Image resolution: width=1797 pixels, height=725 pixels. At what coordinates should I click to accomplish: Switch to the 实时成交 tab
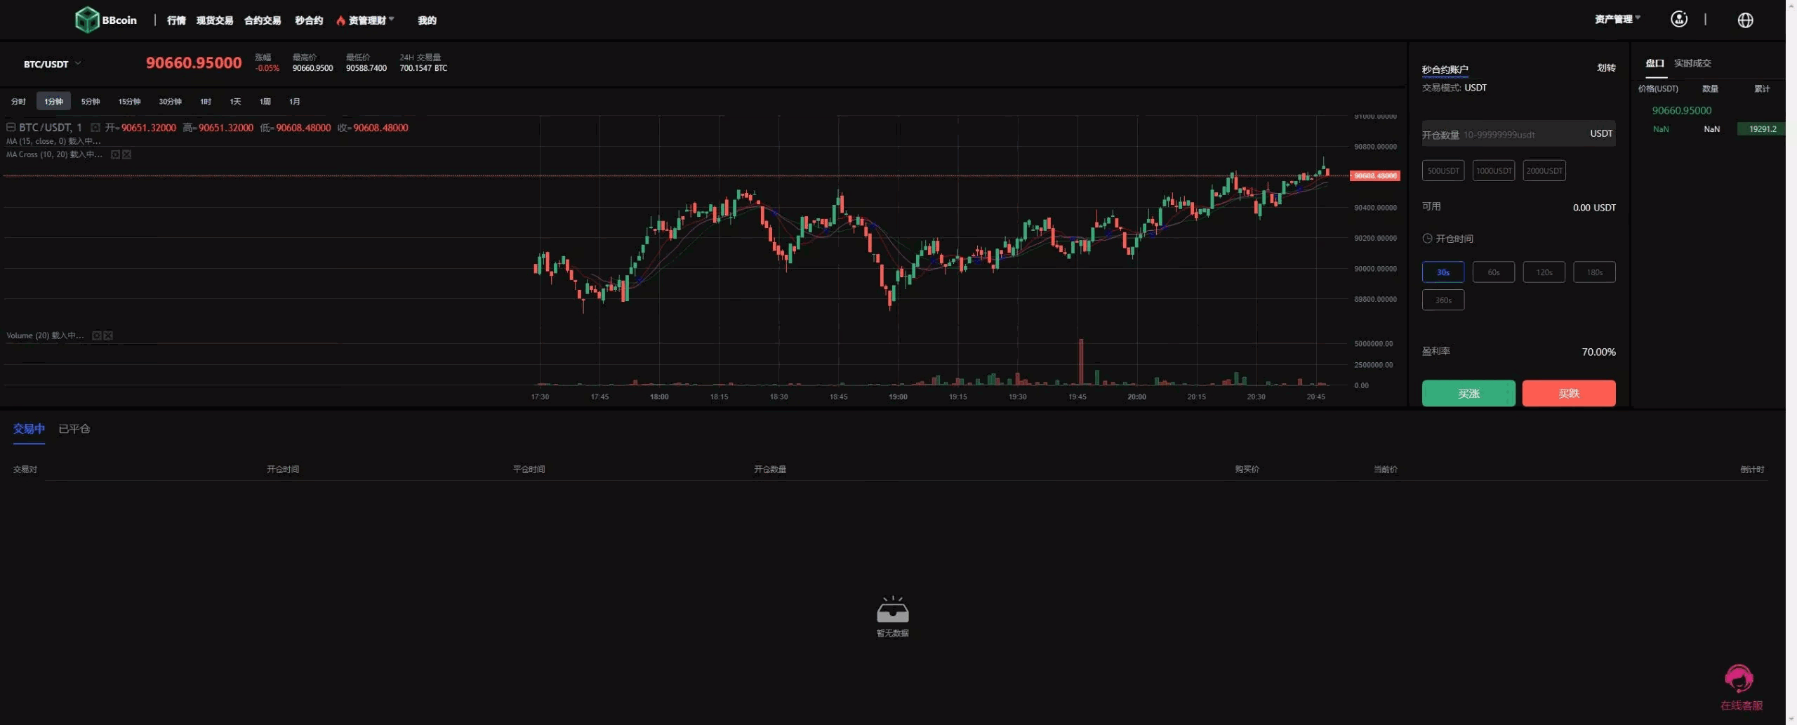(1692, 63)
